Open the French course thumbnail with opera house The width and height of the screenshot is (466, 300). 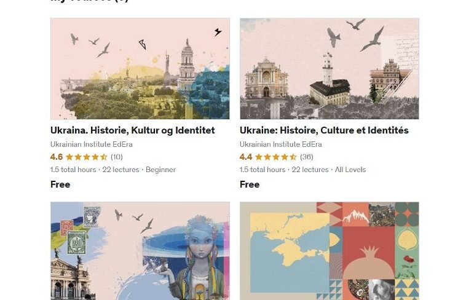[x=330, y=69]
